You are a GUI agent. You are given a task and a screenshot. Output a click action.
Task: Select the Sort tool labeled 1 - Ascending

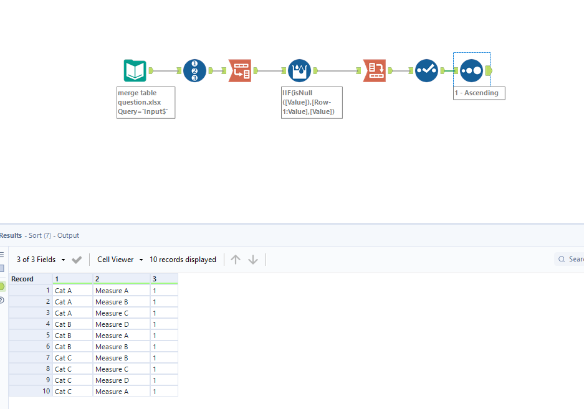coord(471,70)
